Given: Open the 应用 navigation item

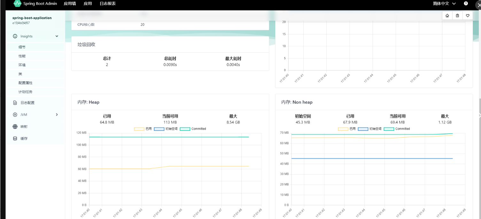Looking at the screenshot, I should tap(88, 4).
